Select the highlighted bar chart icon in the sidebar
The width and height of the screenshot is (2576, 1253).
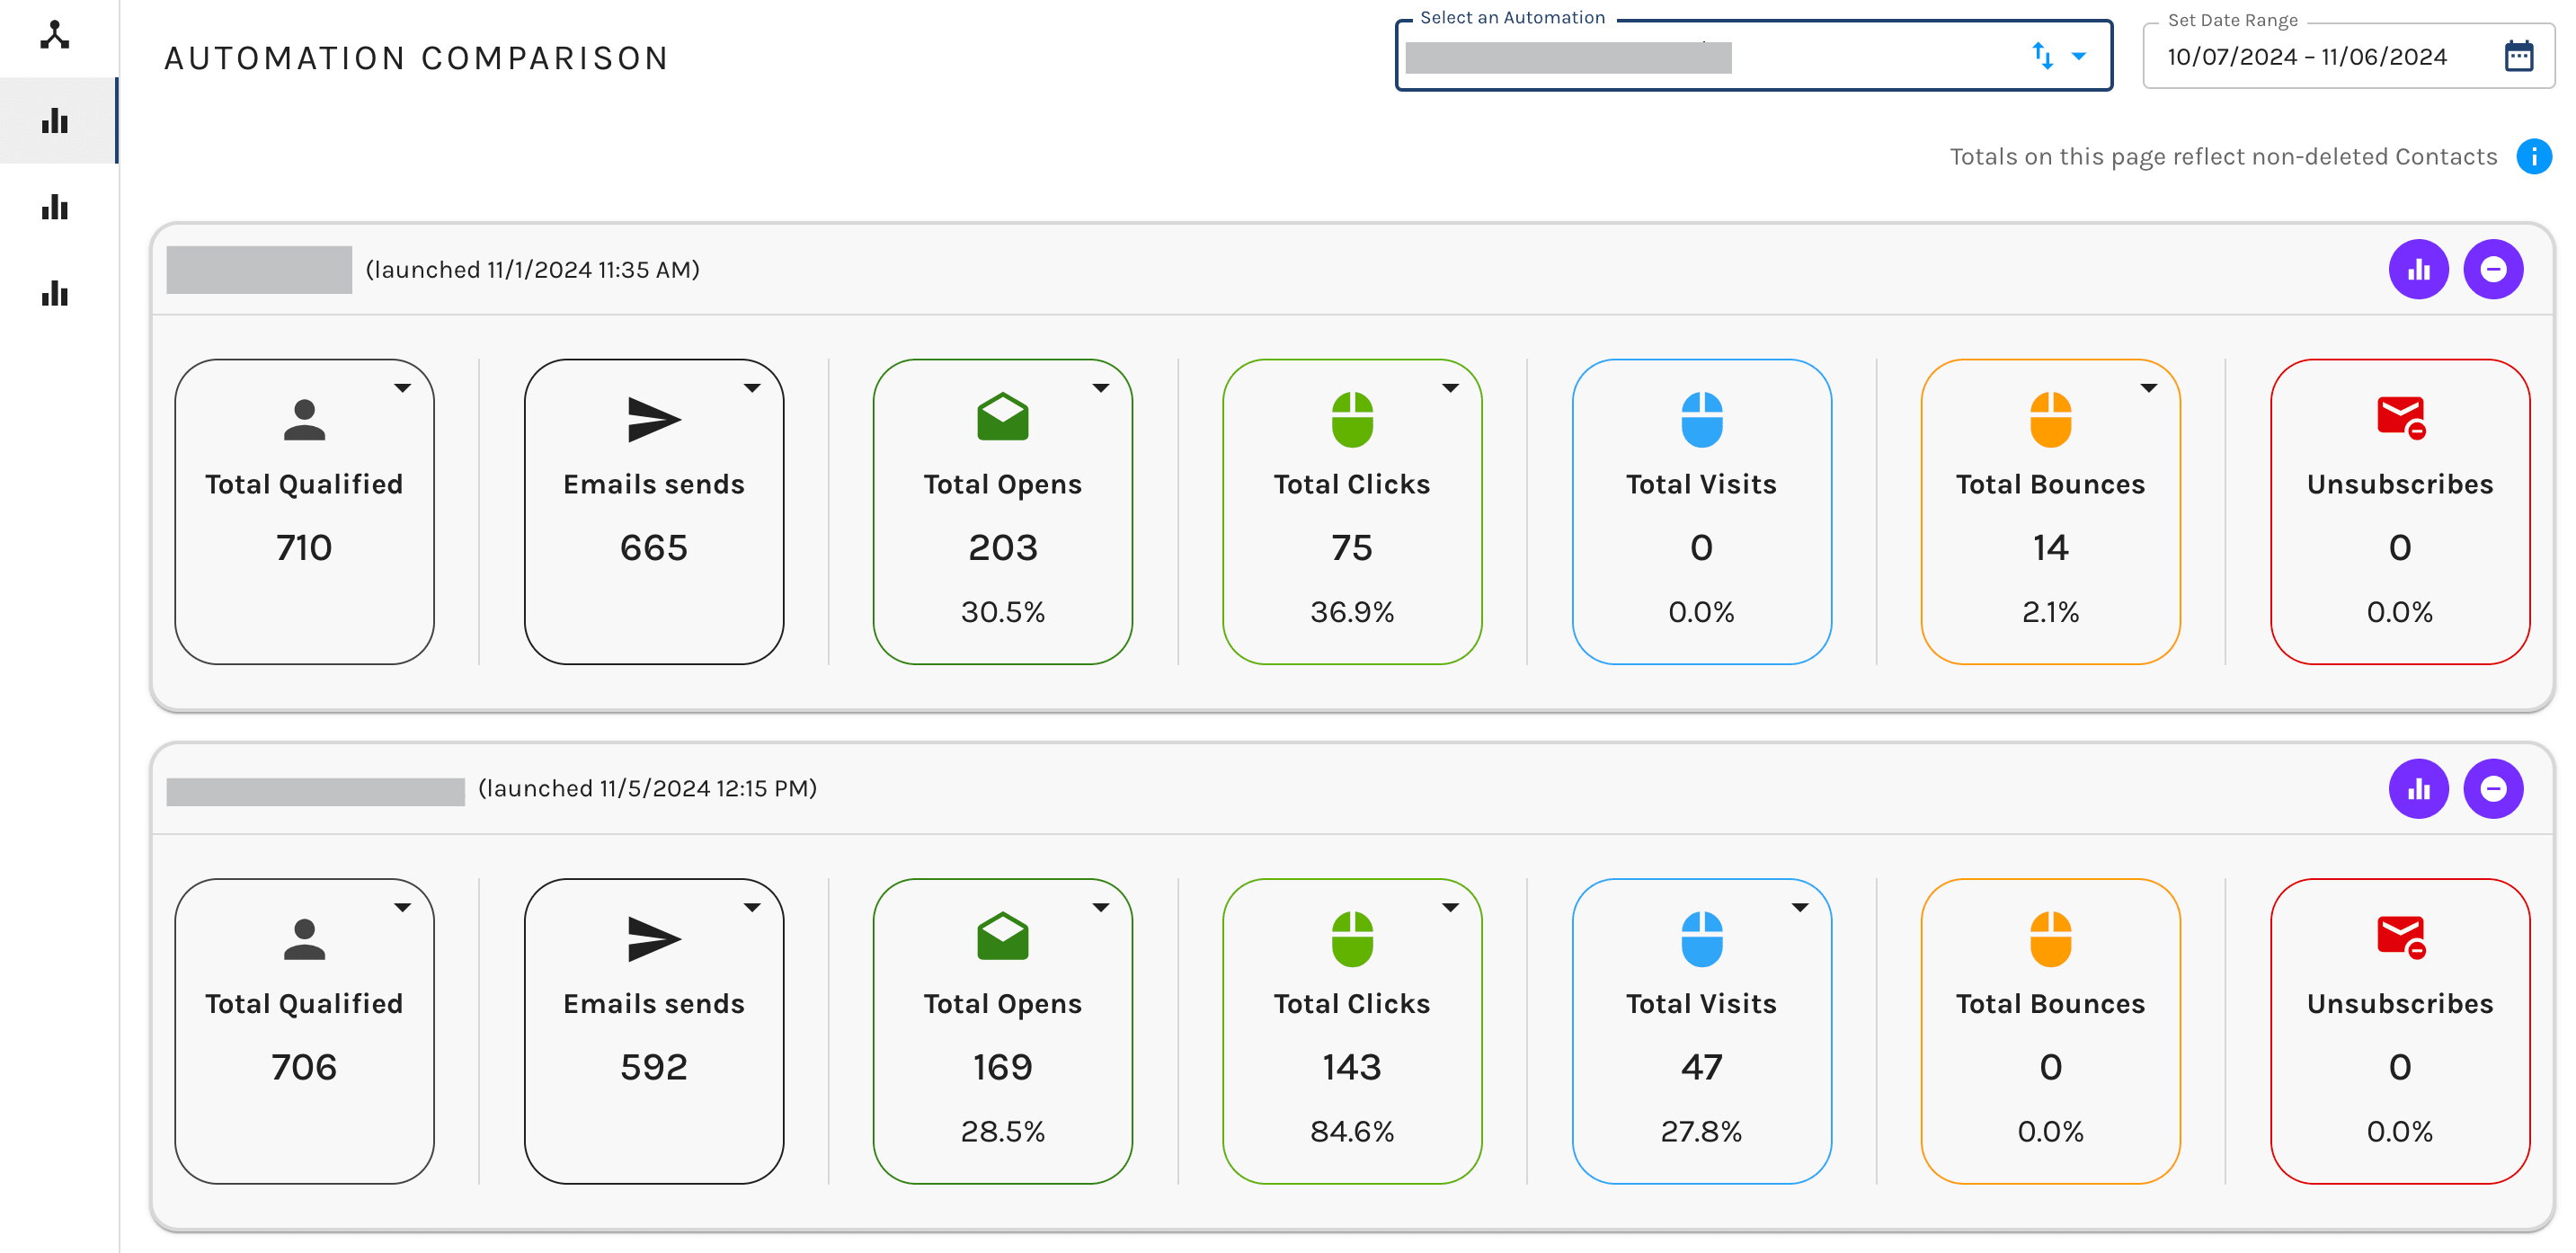(x=55, y=120)
